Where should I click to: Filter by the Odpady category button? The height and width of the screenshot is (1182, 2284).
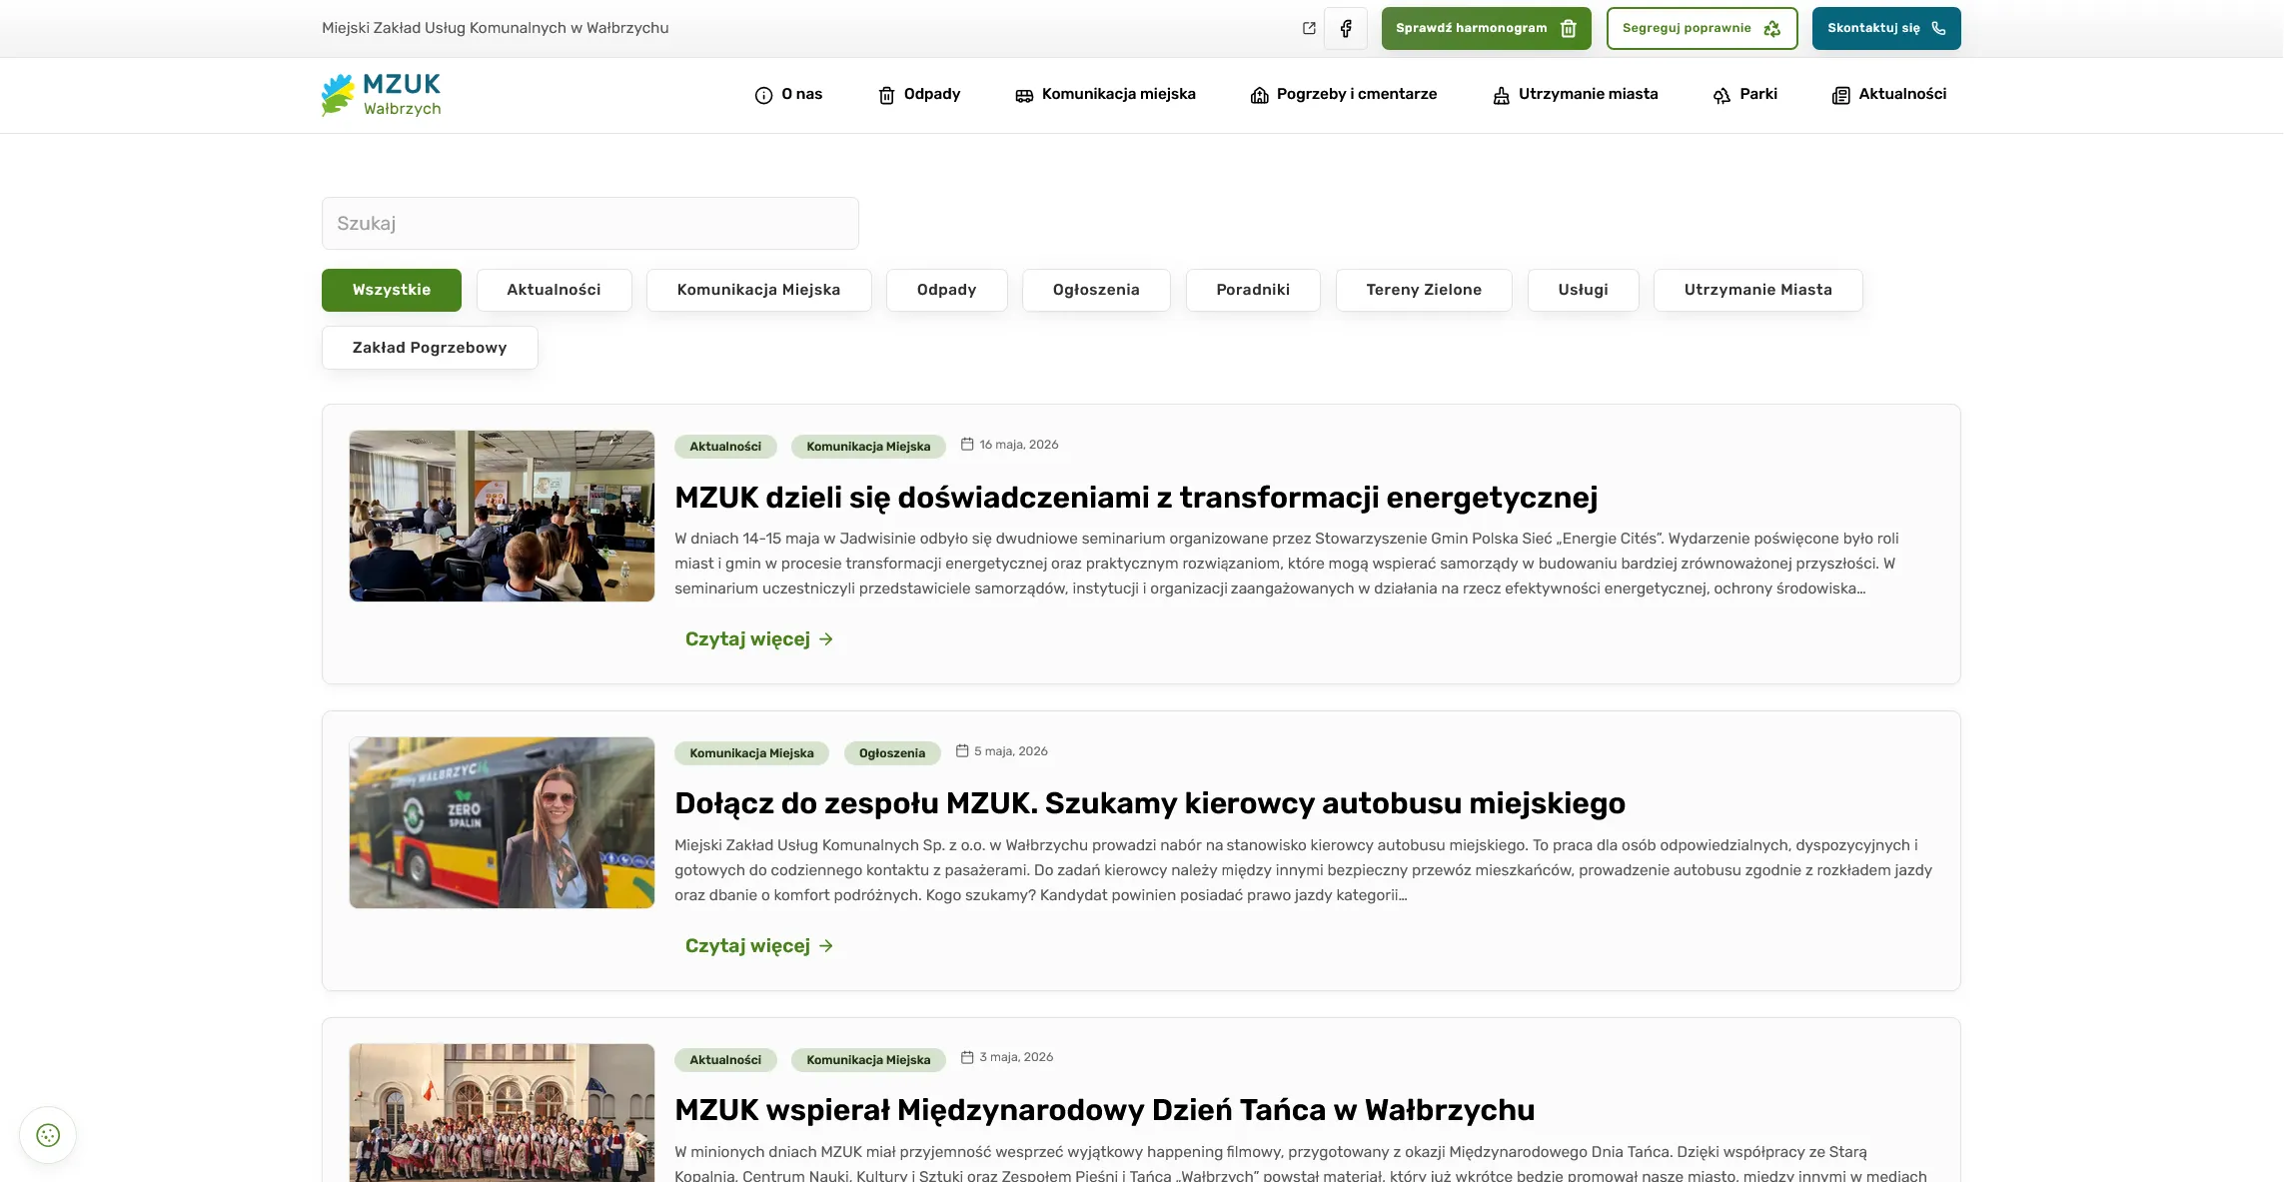tap(946, 290)
